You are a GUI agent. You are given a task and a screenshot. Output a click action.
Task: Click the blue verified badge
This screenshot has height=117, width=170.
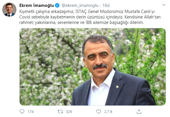(x=57, y=5)
